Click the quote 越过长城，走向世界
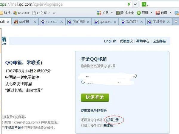 coord(24,90)
